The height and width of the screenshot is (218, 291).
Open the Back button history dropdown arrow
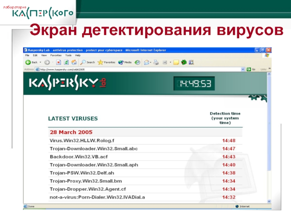[40, 62]
